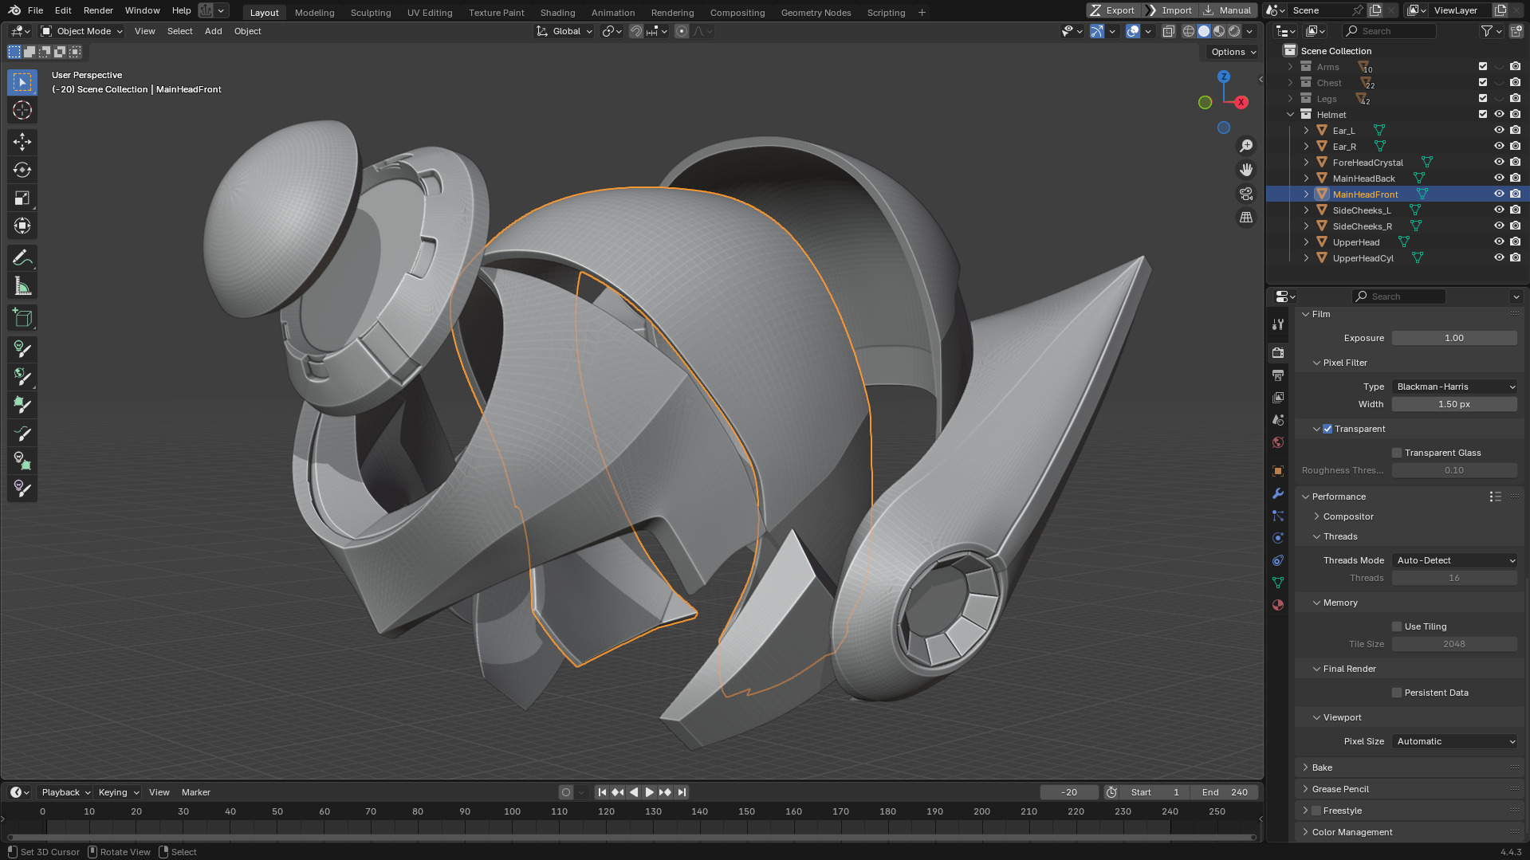The height and width of the screenshot is (860, 1530).
Task: Select the Cursor tool in the toolbar
Action: click(22, 110)
